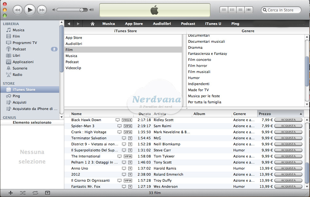Click the low-volume speaker icon
Image resolution: width=310 pixels, height=197 pixels.
pos(53,10)
